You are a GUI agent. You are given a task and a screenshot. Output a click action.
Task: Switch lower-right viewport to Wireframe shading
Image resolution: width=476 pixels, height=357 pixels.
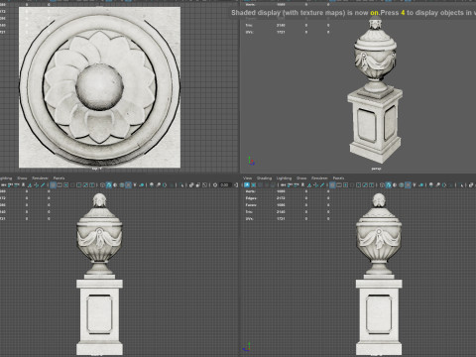[x=382, y=185]
